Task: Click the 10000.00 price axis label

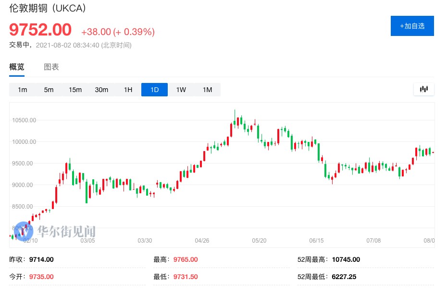Action: coord(23,142)
